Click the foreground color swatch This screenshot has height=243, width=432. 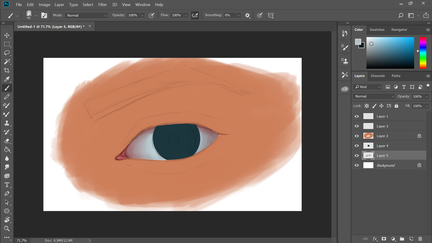pyautogui.click(x=358, y=42)
